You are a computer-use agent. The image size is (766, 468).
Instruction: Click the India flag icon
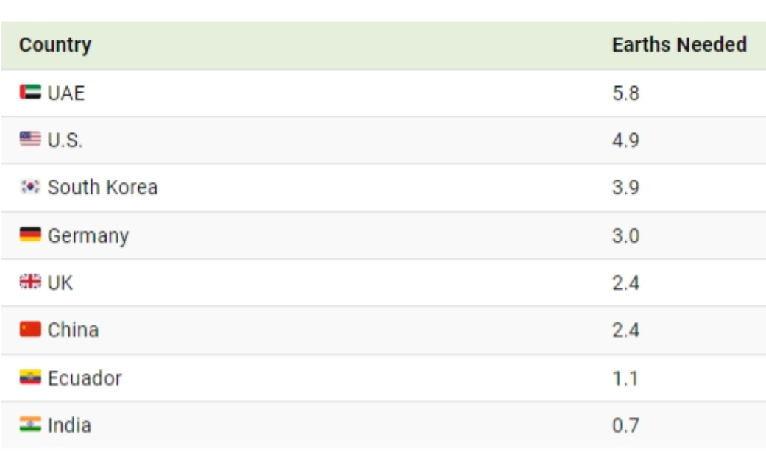pos(30,425)
